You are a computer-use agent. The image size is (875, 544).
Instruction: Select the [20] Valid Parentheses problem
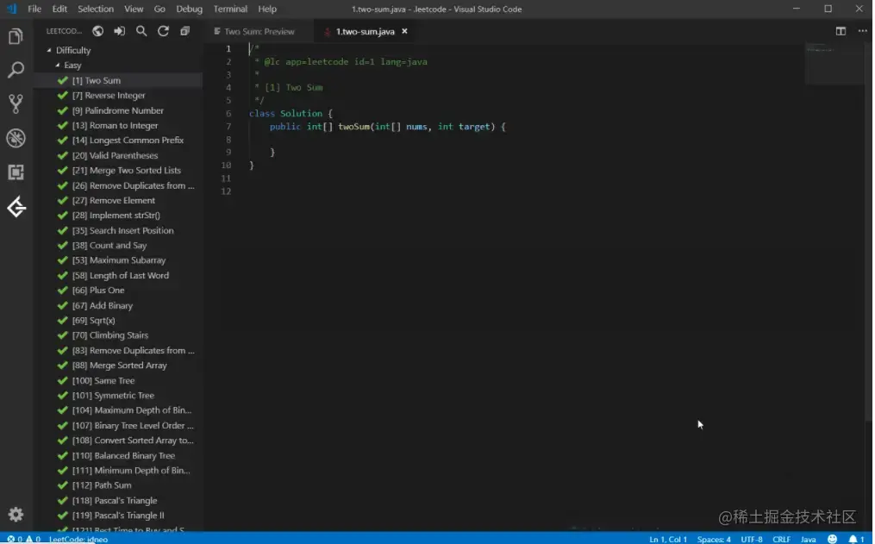[115, 156]
